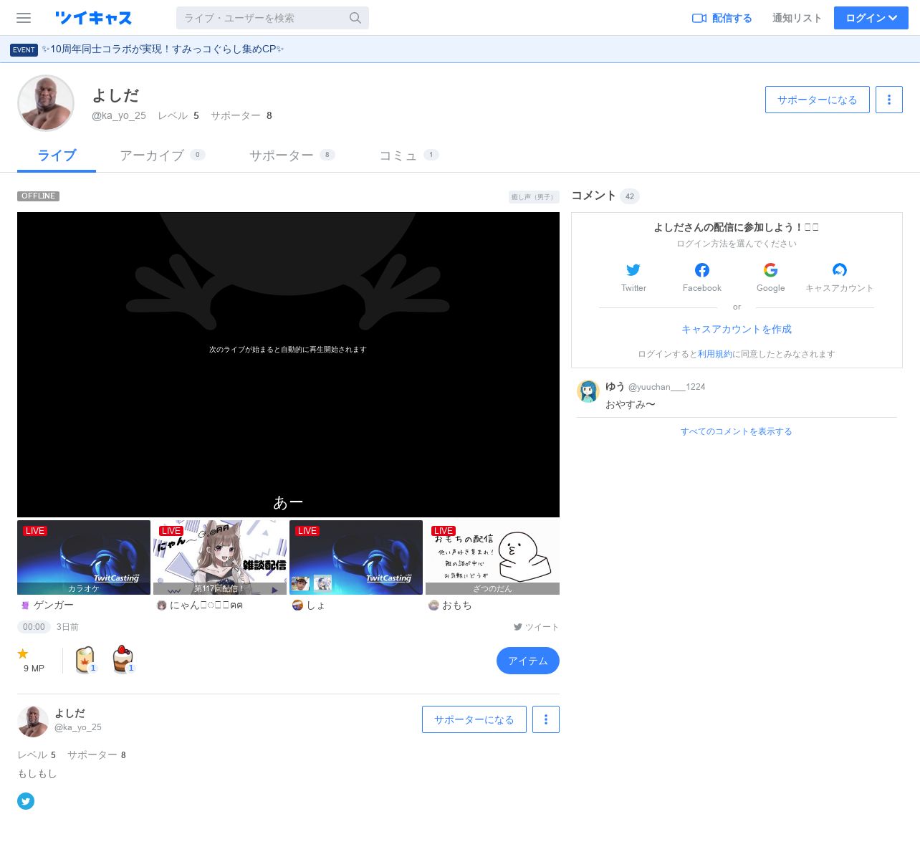The image size is (920, 862).
Task: Log in with the Google icon
Action: point(771,270)
